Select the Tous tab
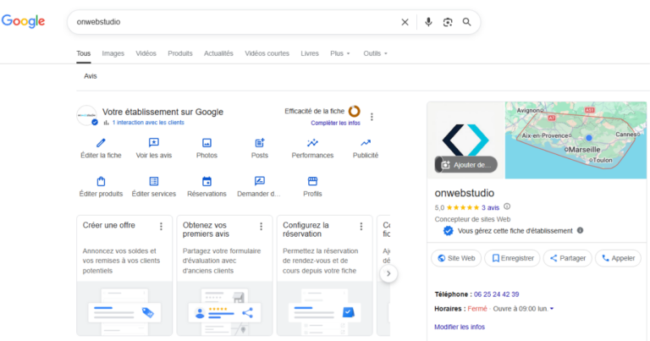Viewport: 650px width, 341px height. coord(83,53)
